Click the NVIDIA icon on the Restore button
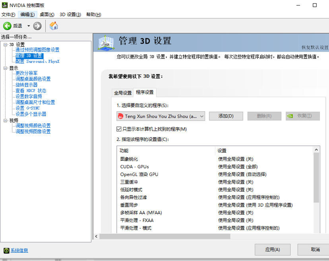 coord(290,116)
